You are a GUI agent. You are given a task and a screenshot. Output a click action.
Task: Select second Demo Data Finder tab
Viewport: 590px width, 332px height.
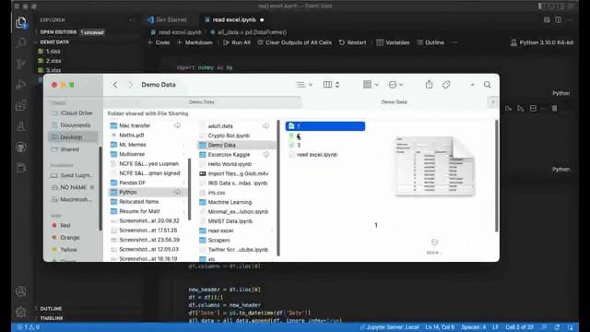coord(394,101)
